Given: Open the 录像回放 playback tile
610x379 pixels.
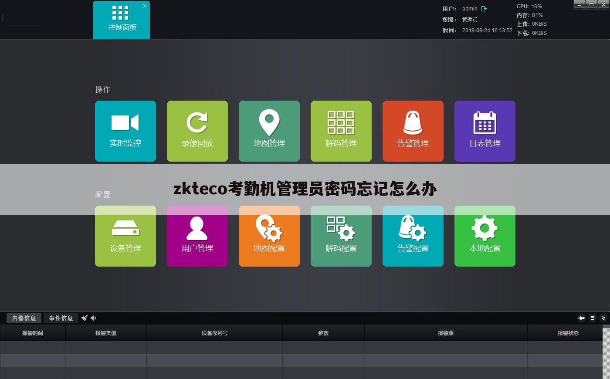Looking at the screenshot, I should [x=197, y=131].
